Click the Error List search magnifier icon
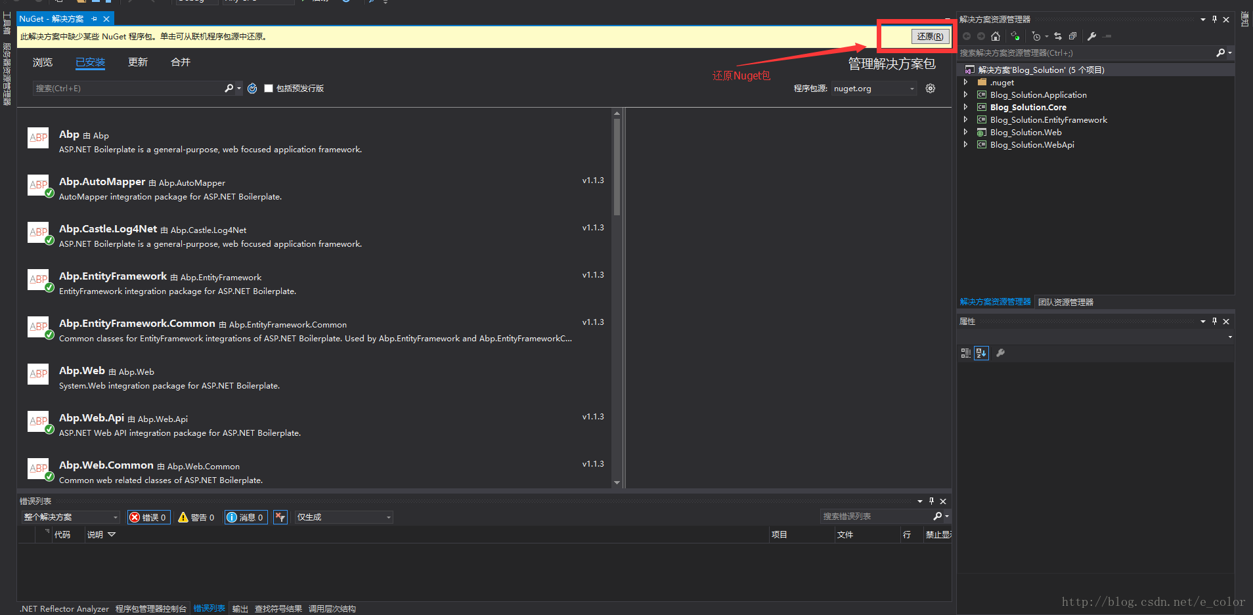 tap(938, 517)
